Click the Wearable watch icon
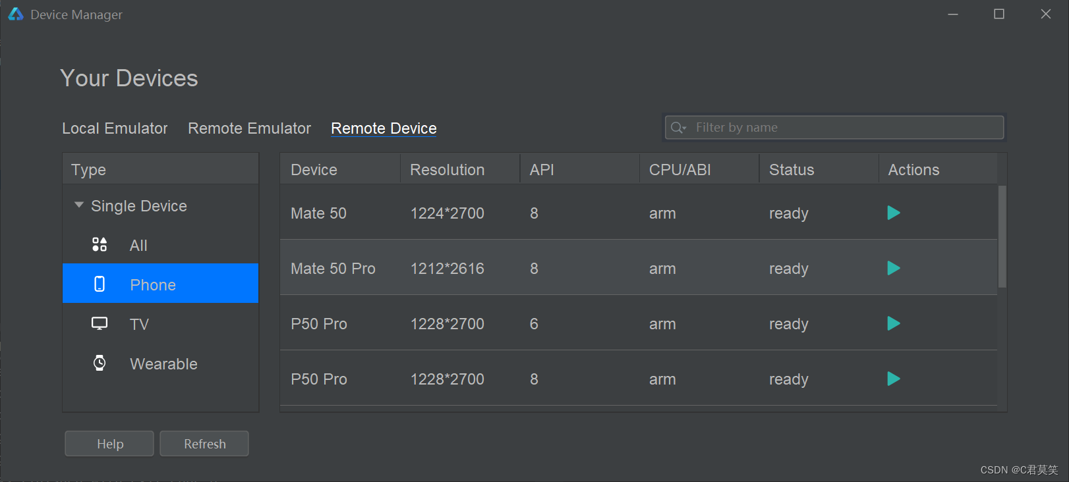1069x482 pixels. [x=100, y=363]
